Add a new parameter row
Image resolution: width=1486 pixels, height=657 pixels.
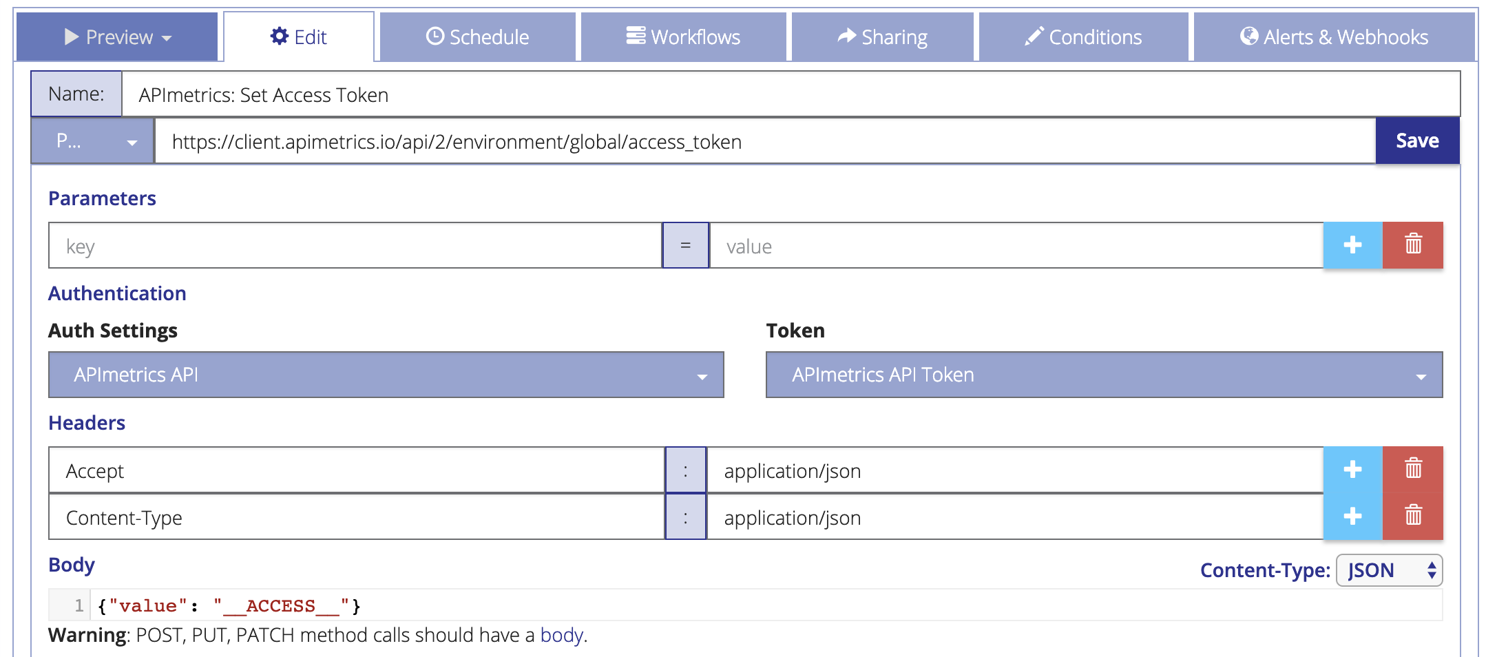[x=1352, y=245]
